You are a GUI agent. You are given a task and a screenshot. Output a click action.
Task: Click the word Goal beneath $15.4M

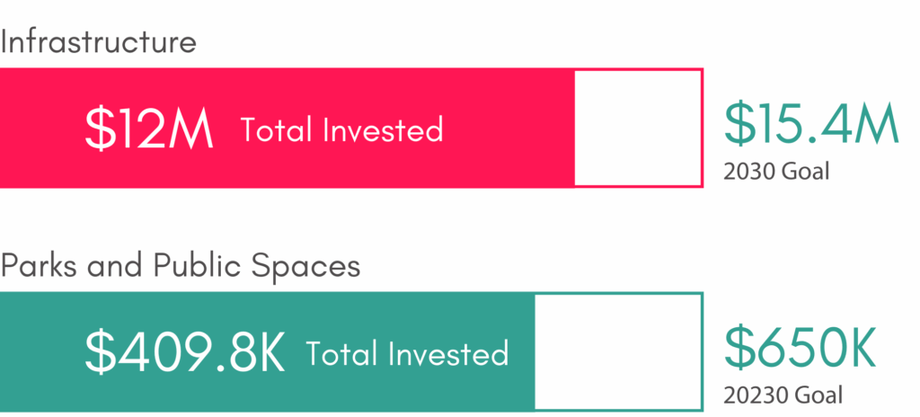809,171
